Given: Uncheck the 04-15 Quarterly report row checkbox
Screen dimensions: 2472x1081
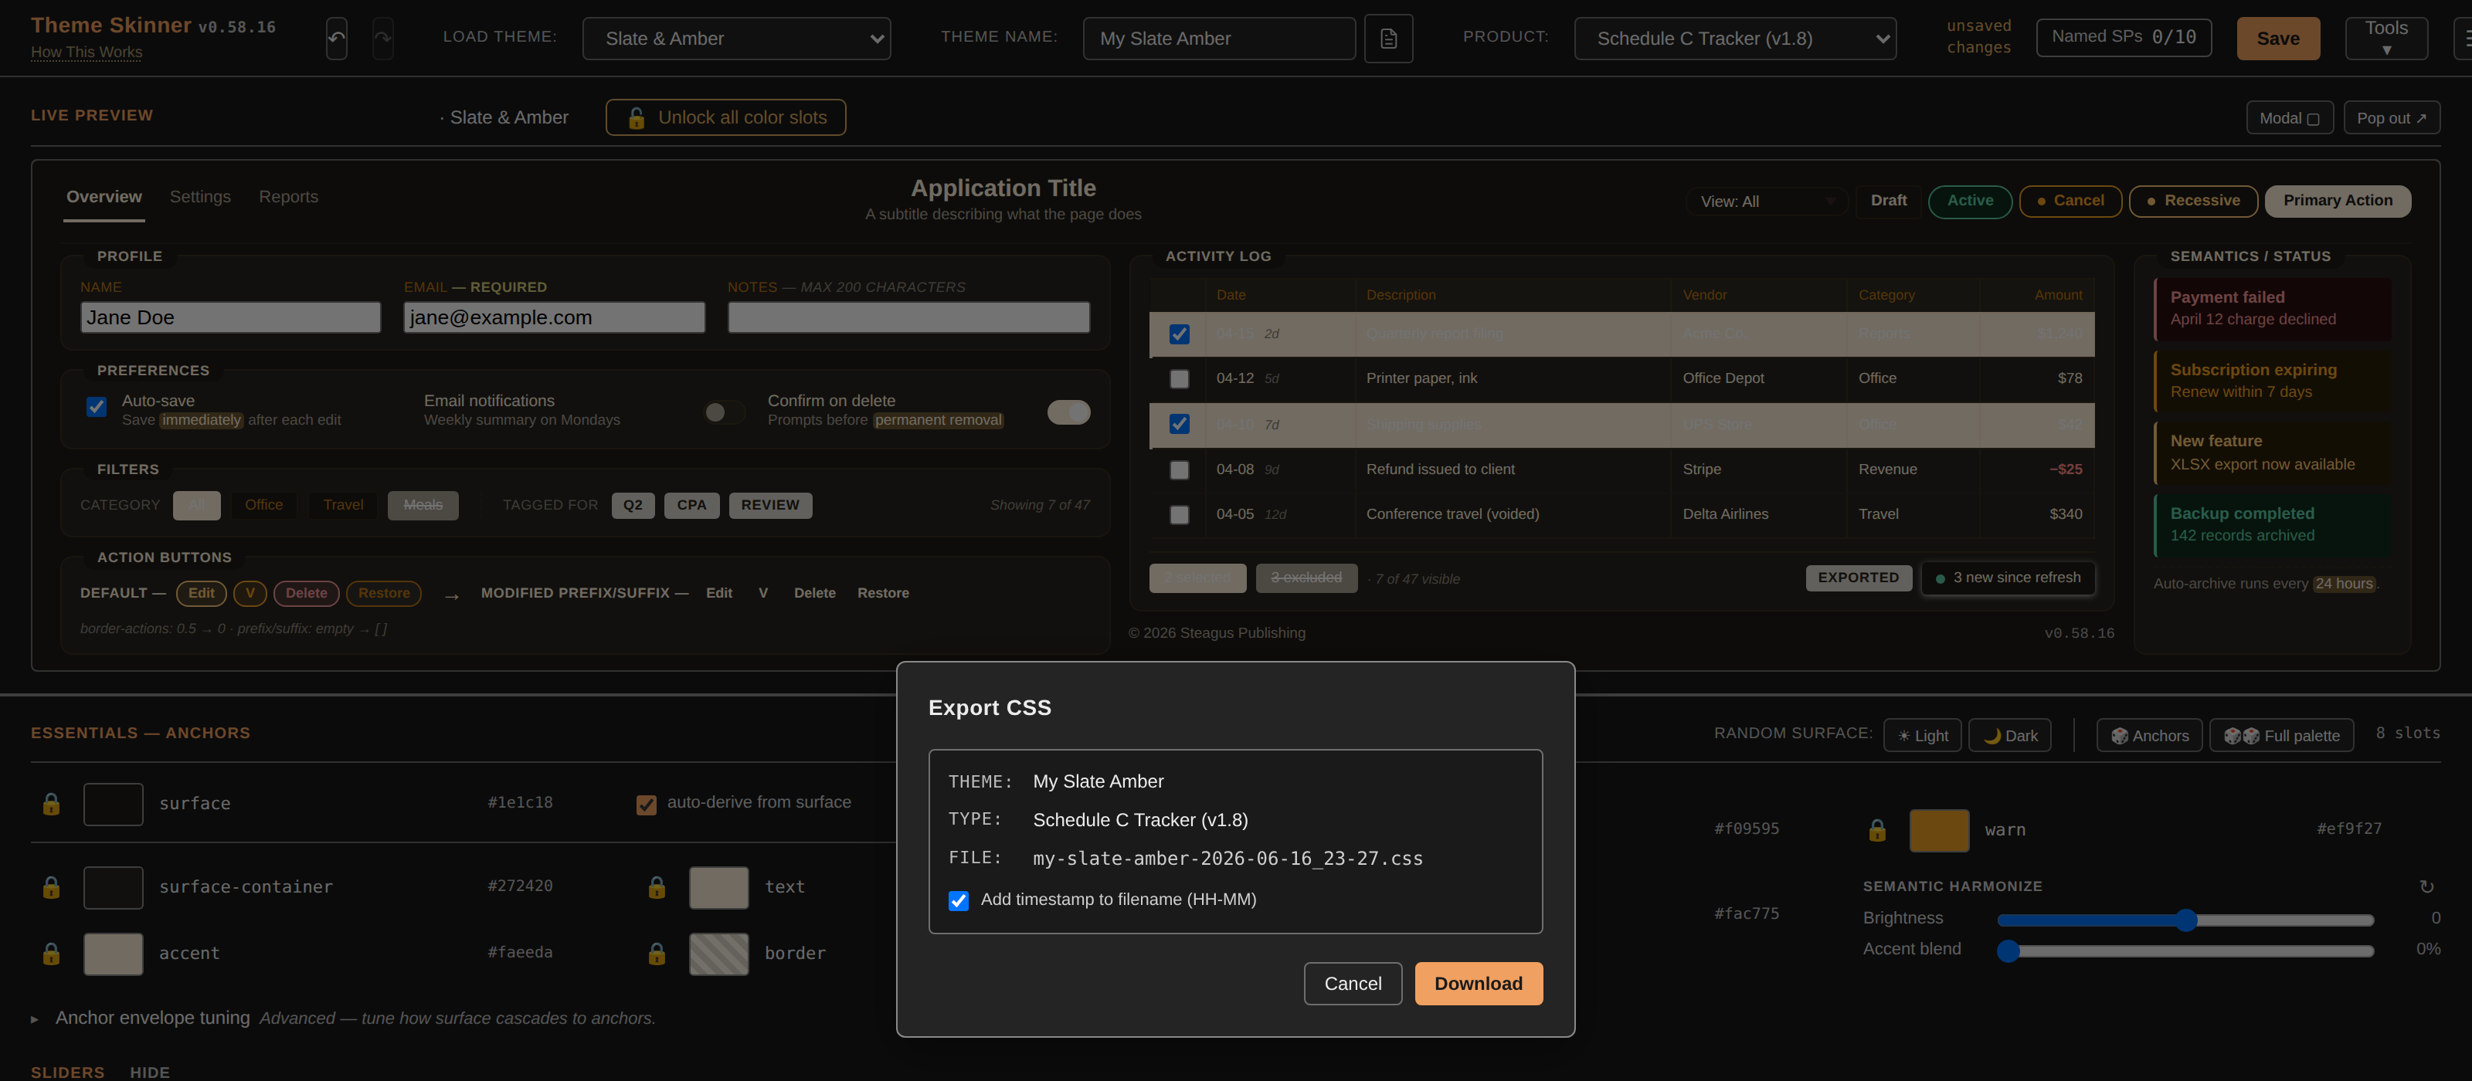Looking at the screenshot, I should [x=1180, y=334].
